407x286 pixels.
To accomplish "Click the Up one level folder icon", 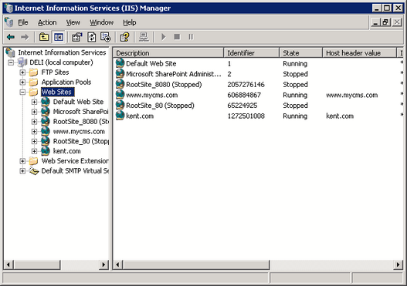I will (x=44, y=37).
